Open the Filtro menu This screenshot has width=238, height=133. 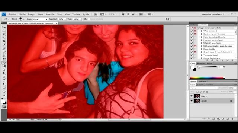(59, 14)
